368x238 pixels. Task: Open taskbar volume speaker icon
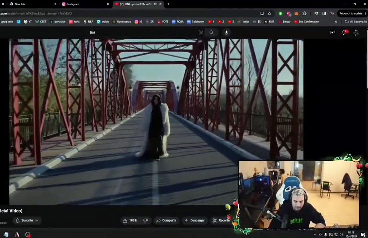[341, 234]
